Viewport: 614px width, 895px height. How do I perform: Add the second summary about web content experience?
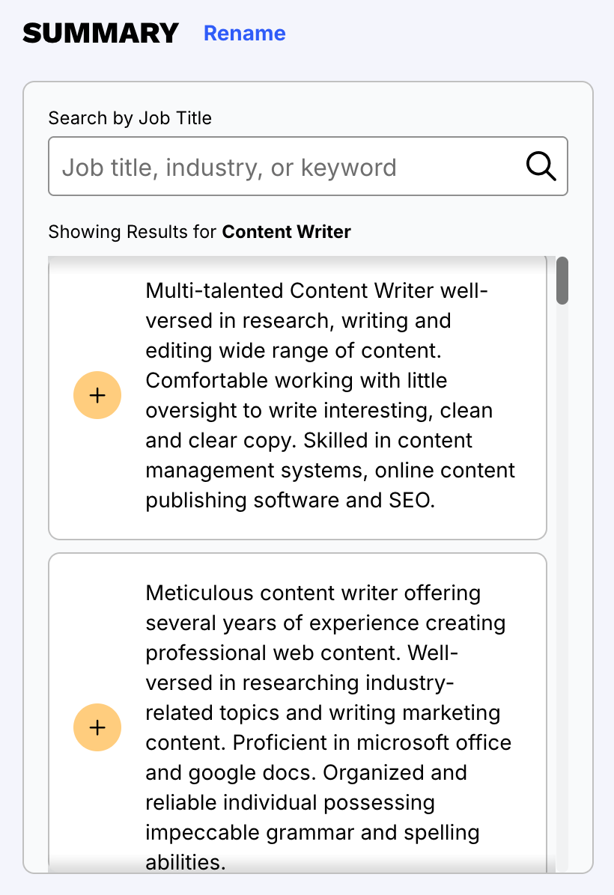click(97, 727)
